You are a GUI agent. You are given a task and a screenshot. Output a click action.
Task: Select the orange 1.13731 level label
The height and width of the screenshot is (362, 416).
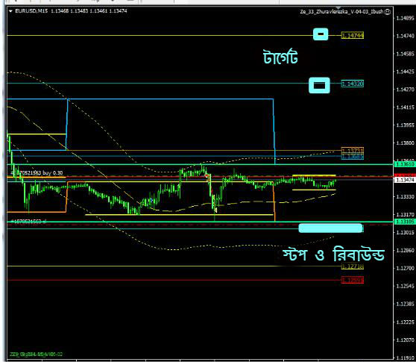point(353,151)
